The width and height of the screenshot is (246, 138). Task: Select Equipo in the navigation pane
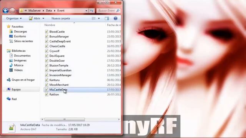point(16,89)
